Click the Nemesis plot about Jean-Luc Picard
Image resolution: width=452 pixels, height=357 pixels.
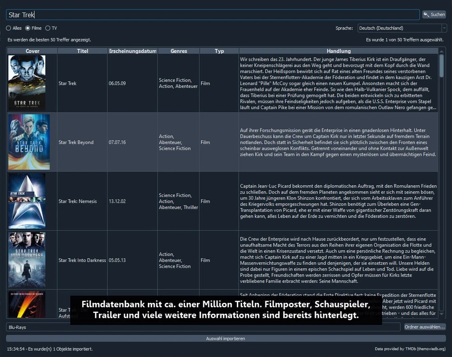point(338,201)
